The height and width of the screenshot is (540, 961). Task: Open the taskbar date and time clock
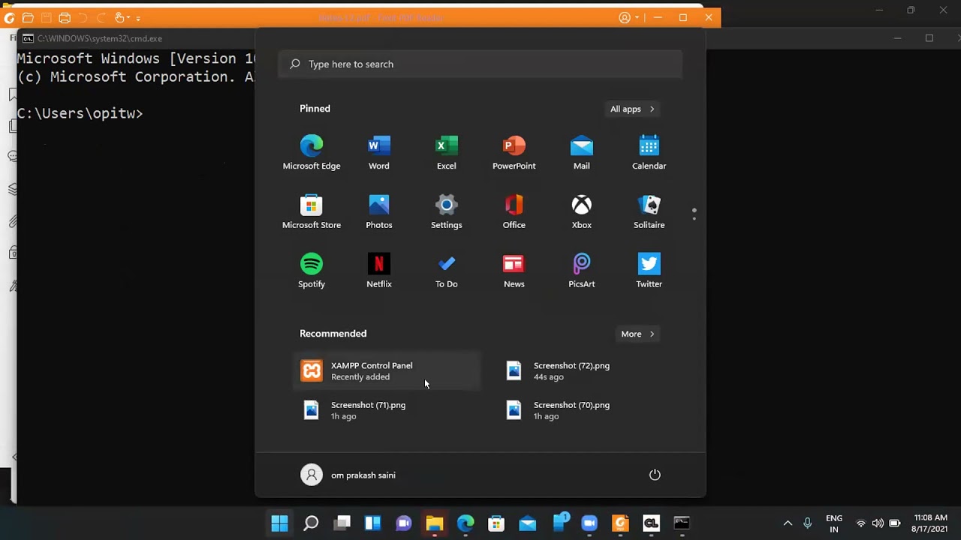pos(931,523)
